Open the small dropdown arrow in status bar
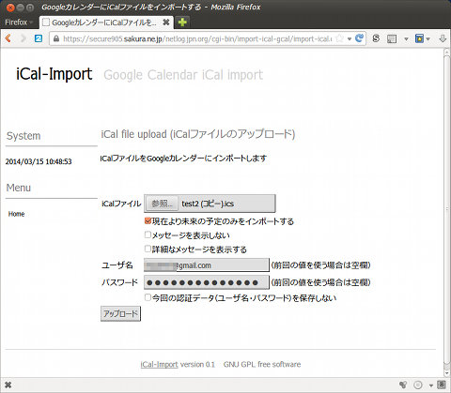Viewport: 451px width, 393px height. [x=430, y=385]
